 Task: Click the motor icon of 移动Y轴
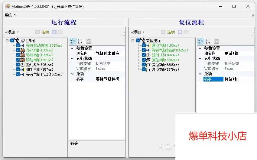coord(22,55)
